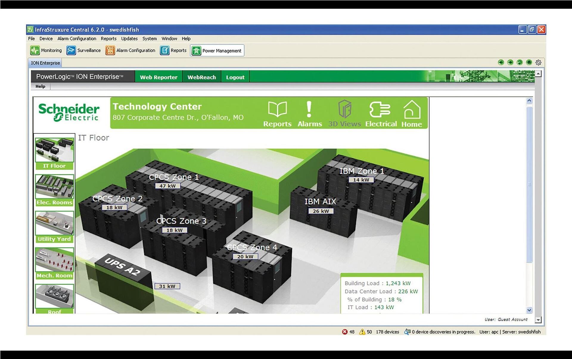Image resolution: width=572 pixels, height=359 pixels.
Task: Open the Surveillance perspective icon
Action: click(x=71, y=50)
